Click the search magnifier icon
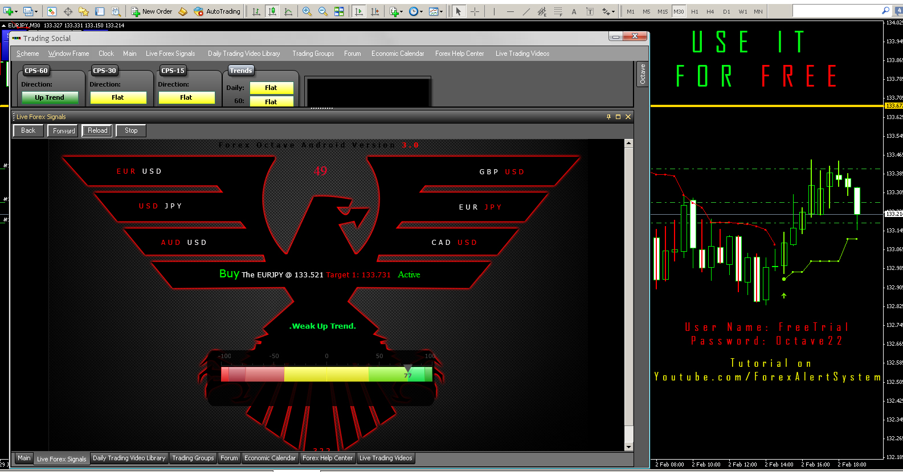This screenshot has height=475, width=903. point(885,11)
